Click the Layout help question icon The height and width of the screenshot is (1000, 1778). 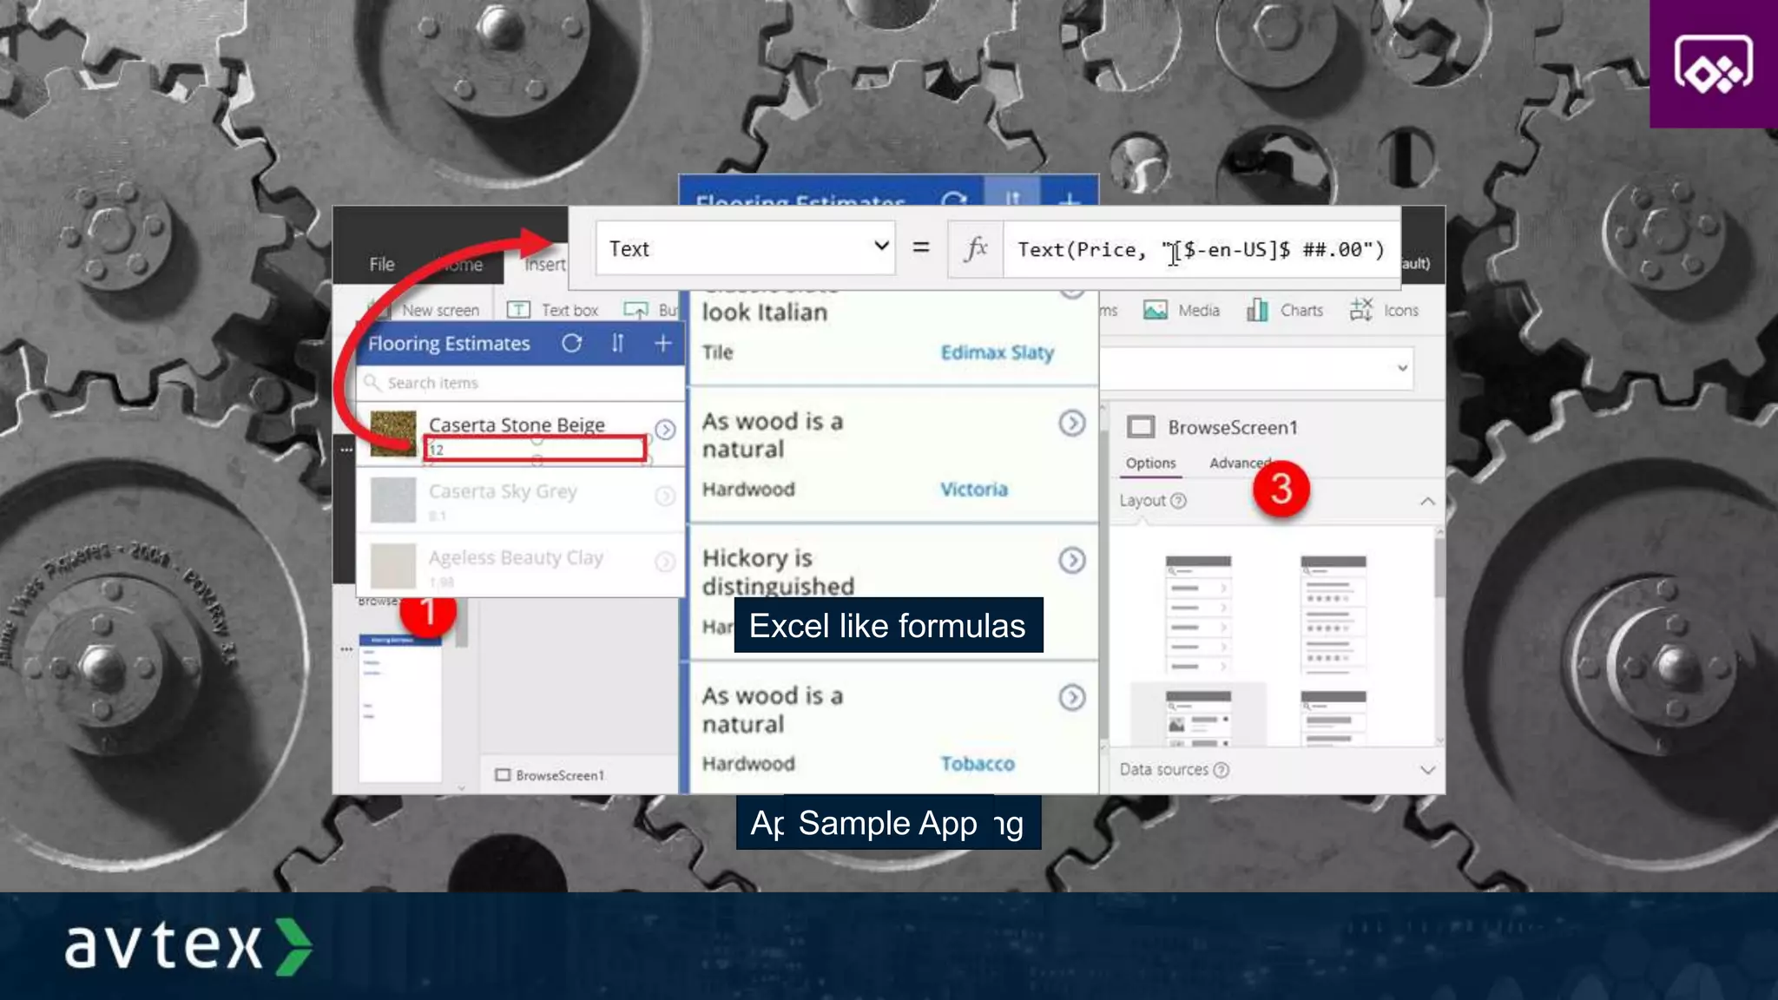[1178, 501]
